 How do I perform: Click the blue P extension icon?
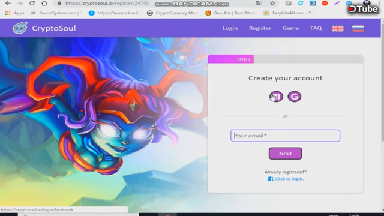pyautogui.click(x=313, y=4)
